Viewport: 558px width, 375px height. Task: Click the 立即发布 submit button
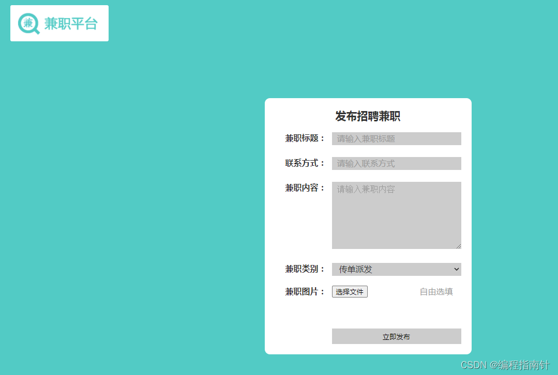pos(397,336)
